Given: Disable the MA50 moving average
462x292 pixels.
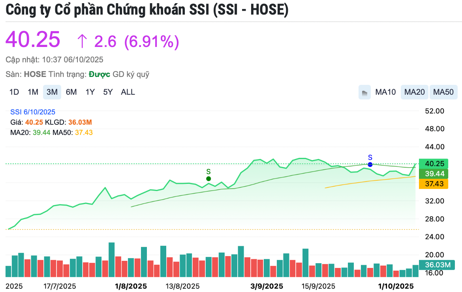Looking at the screenshot, I should click(443, 92).
